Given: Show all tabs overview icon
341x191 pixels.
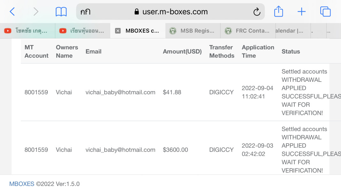Looking at the screenshot, I should (x=325, y=11).
